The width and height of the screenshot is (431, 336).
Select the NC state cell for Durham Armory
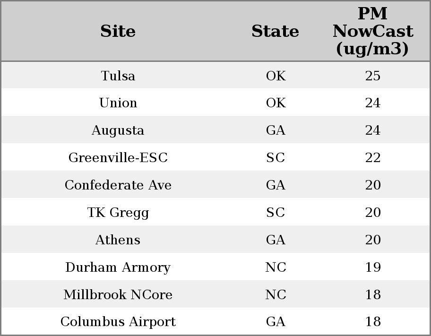tap(276, 267)
